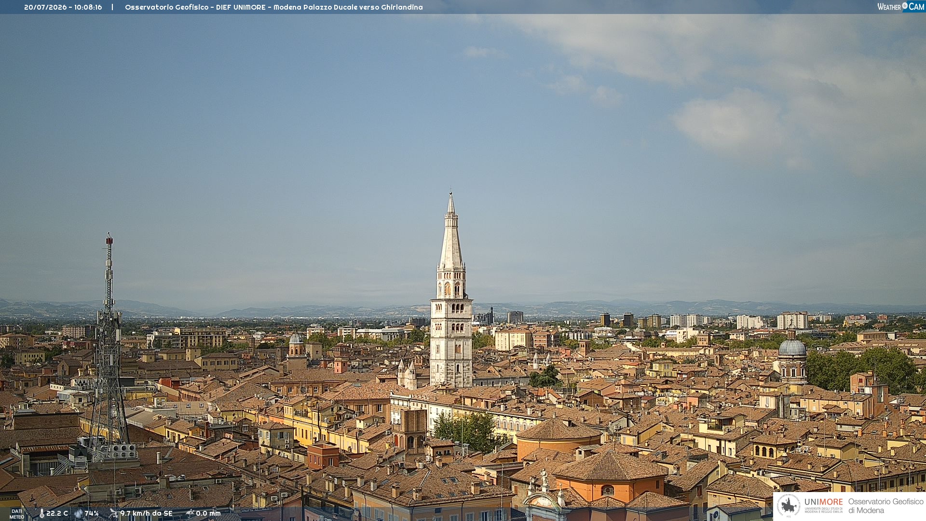926x521 pixels.
Task: Click the UNIMORE university seal emblem
Action: (789, 506)
